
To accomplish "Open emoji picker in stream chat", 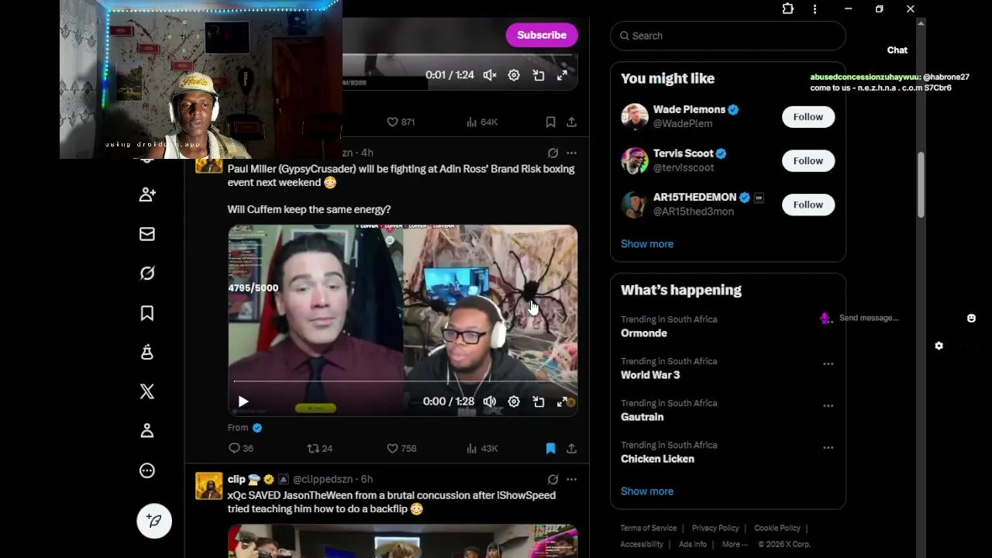I will pyautogui.click(x=971, y=318).
